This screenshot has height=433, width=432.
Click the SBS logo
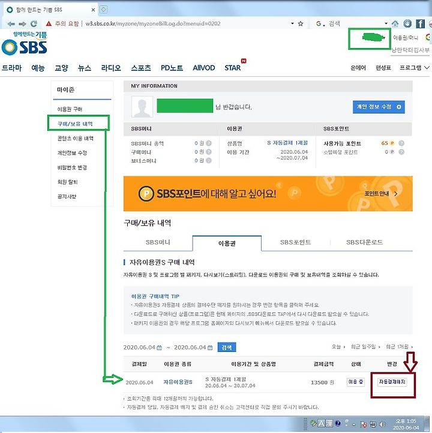click(x=25, y=44)
